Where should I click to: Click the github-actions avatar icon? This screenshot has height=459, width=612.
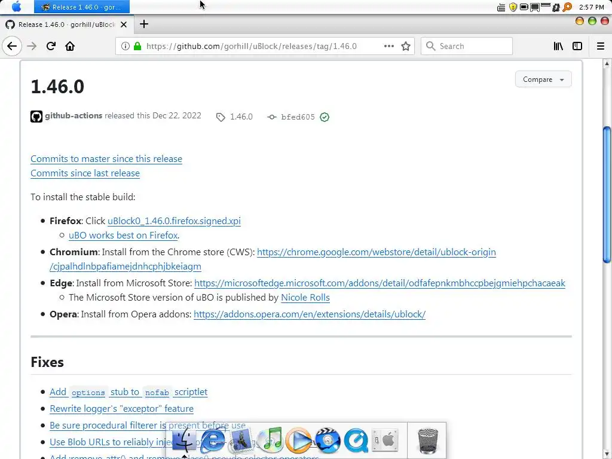click(36, 117)
